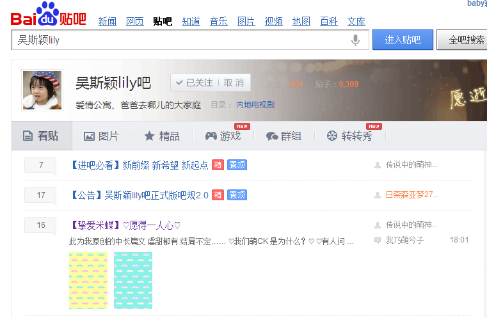Click reply bubble icon beside 我乃萌兮子
The image size is (487, 318).
[378, 241]
